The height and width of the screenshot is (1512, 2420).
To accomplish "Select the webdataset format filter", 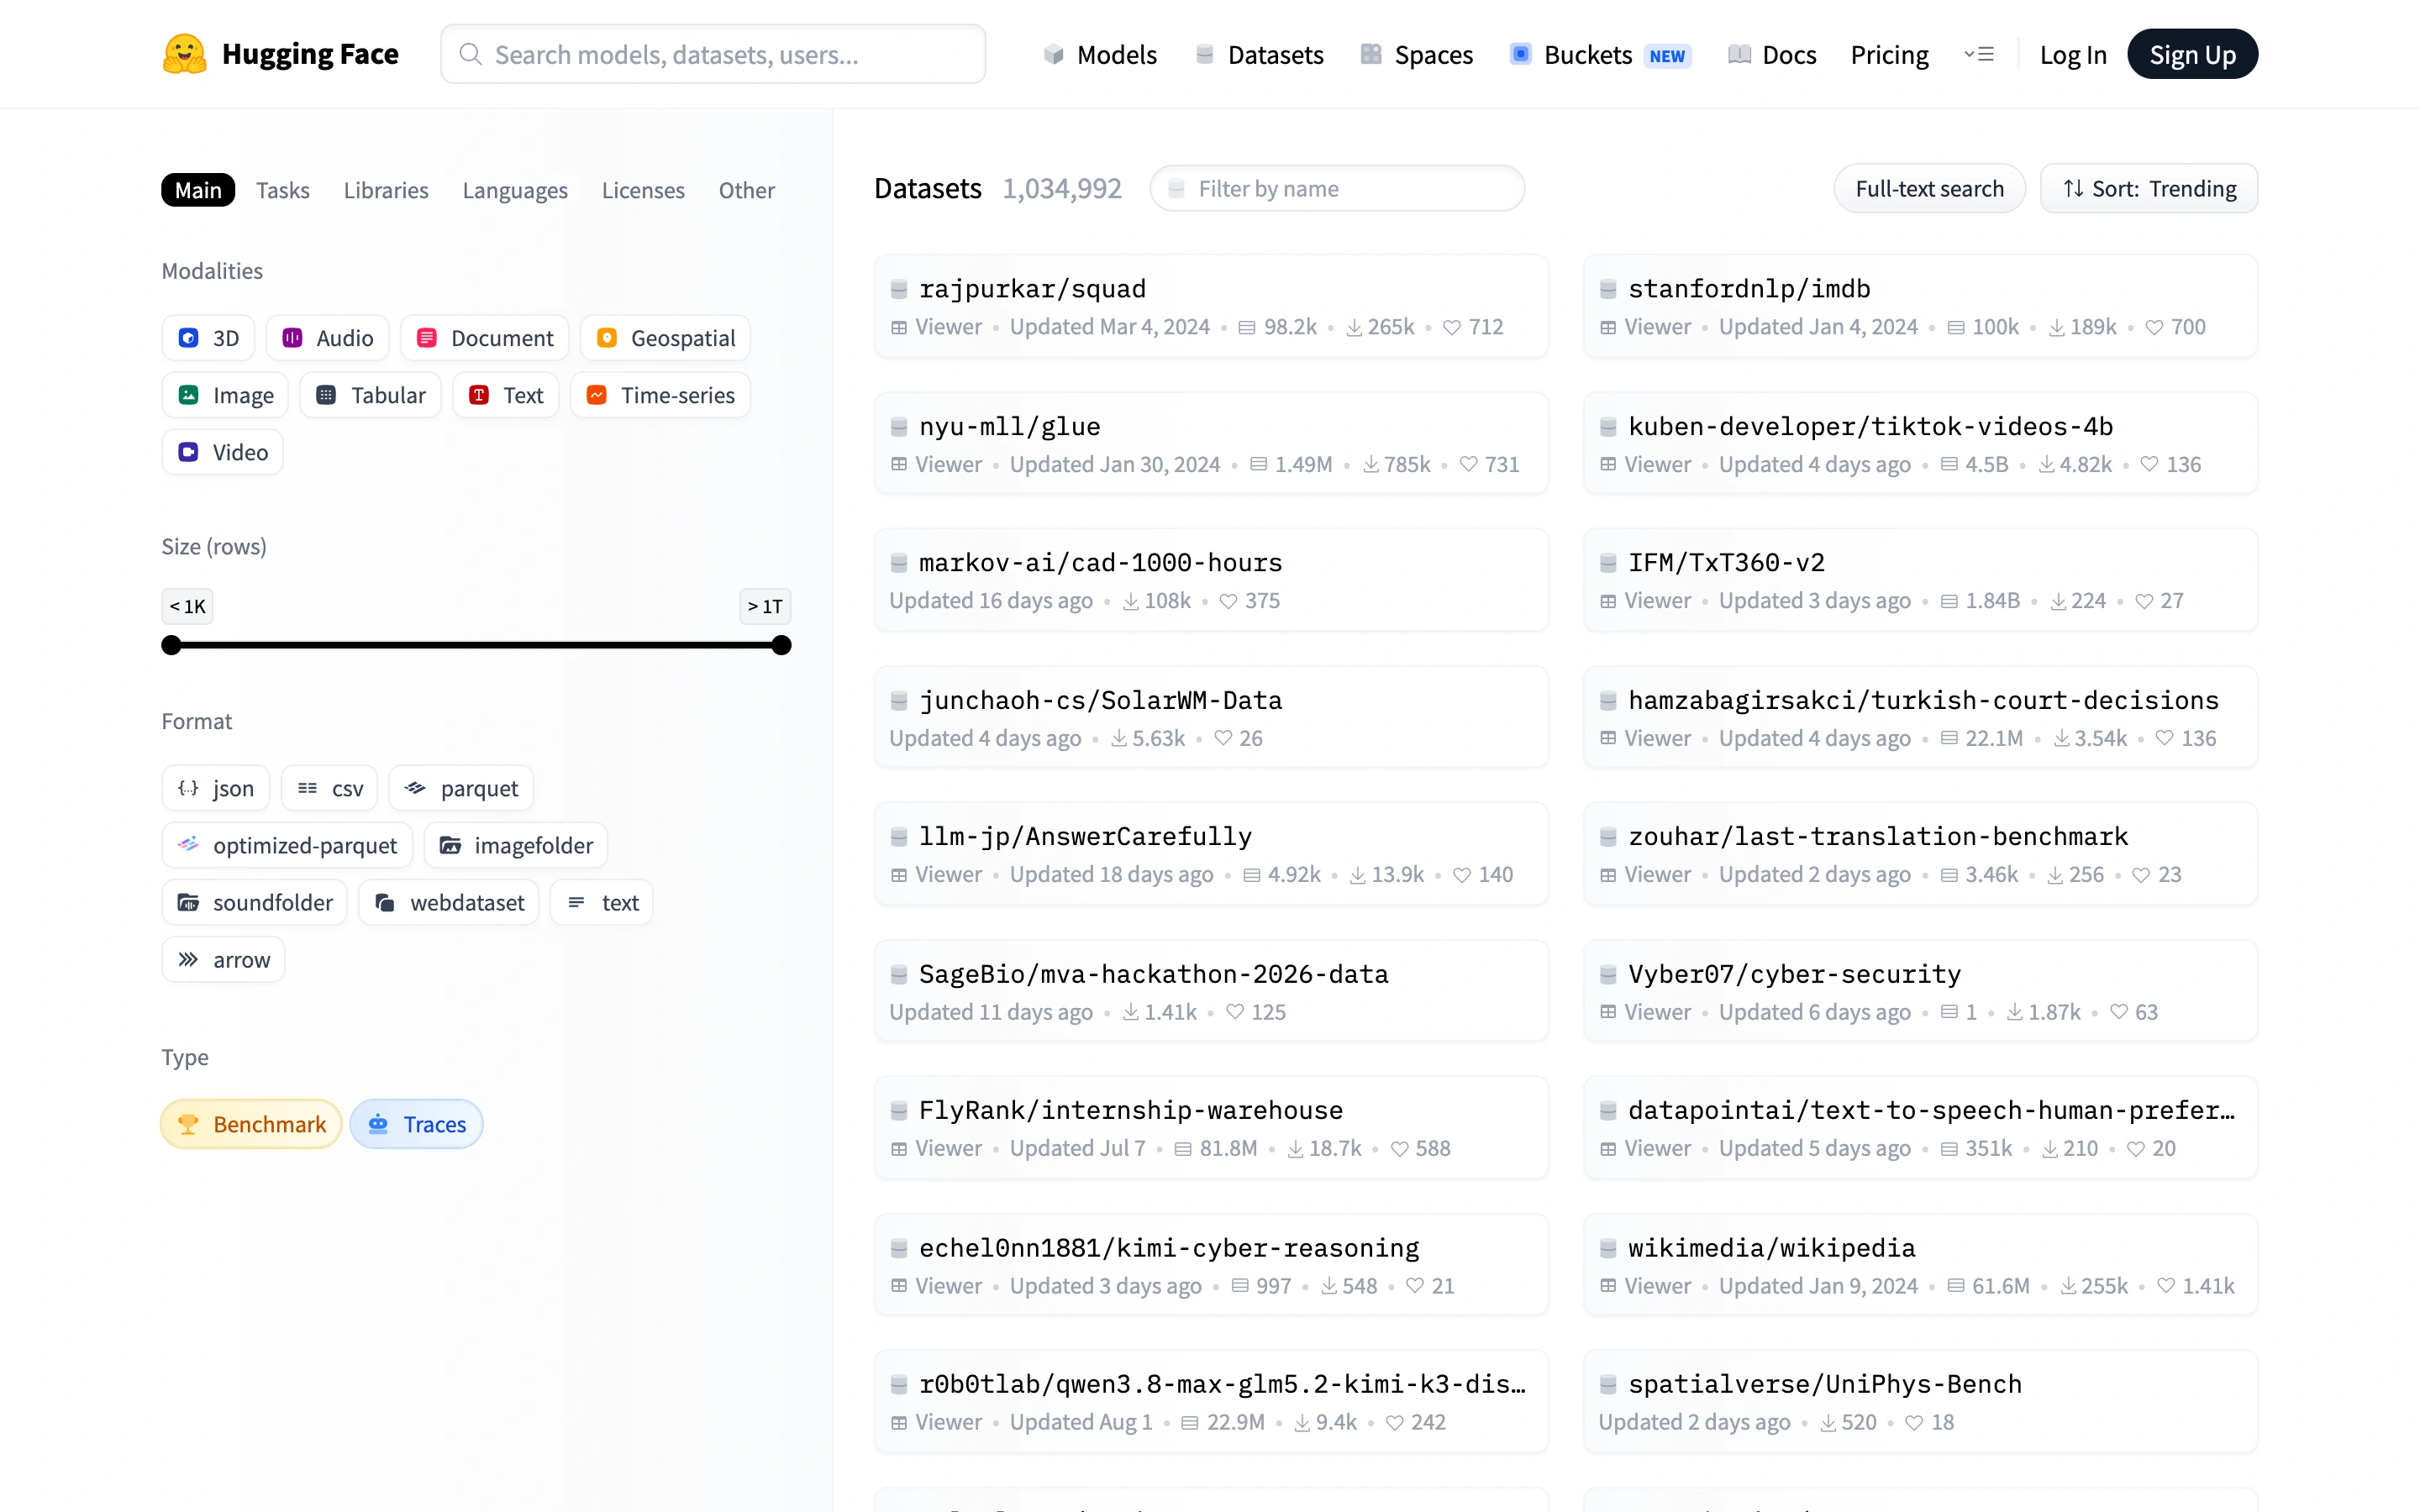I will coord(449,902).
